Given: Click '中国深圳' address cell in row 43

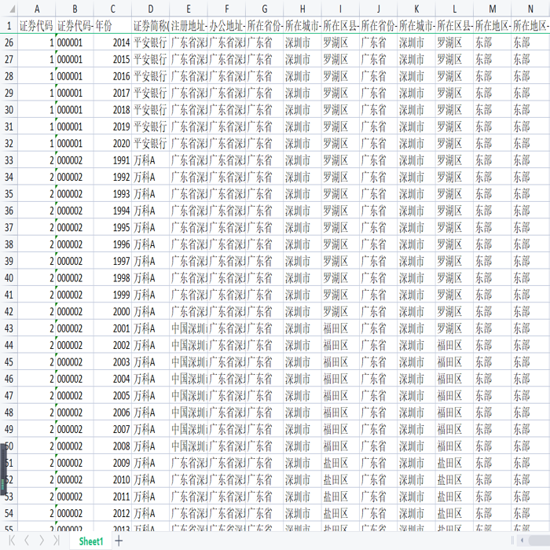Looking at the screenshot, I should coord(189,328).
